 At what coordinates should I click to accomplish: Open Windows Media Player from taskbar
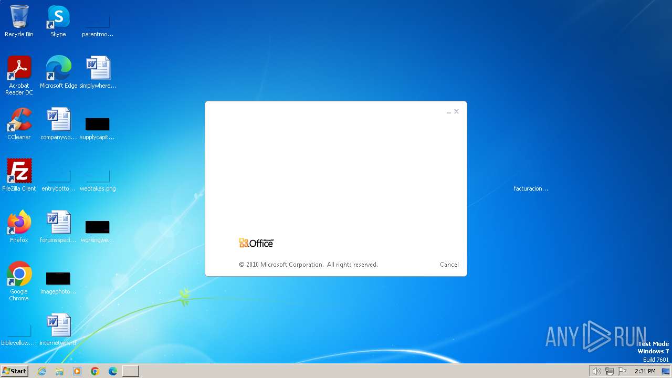point(77,371)
